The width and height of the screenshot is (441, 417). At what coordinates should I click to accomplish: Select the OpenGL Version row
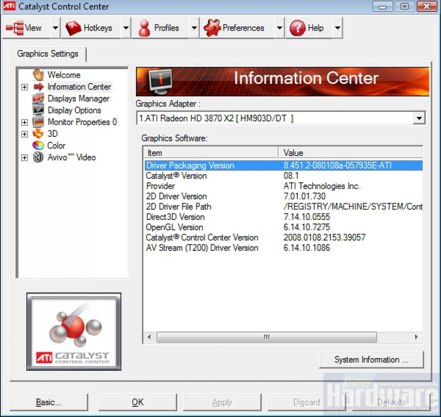click(x=283, y=227)
